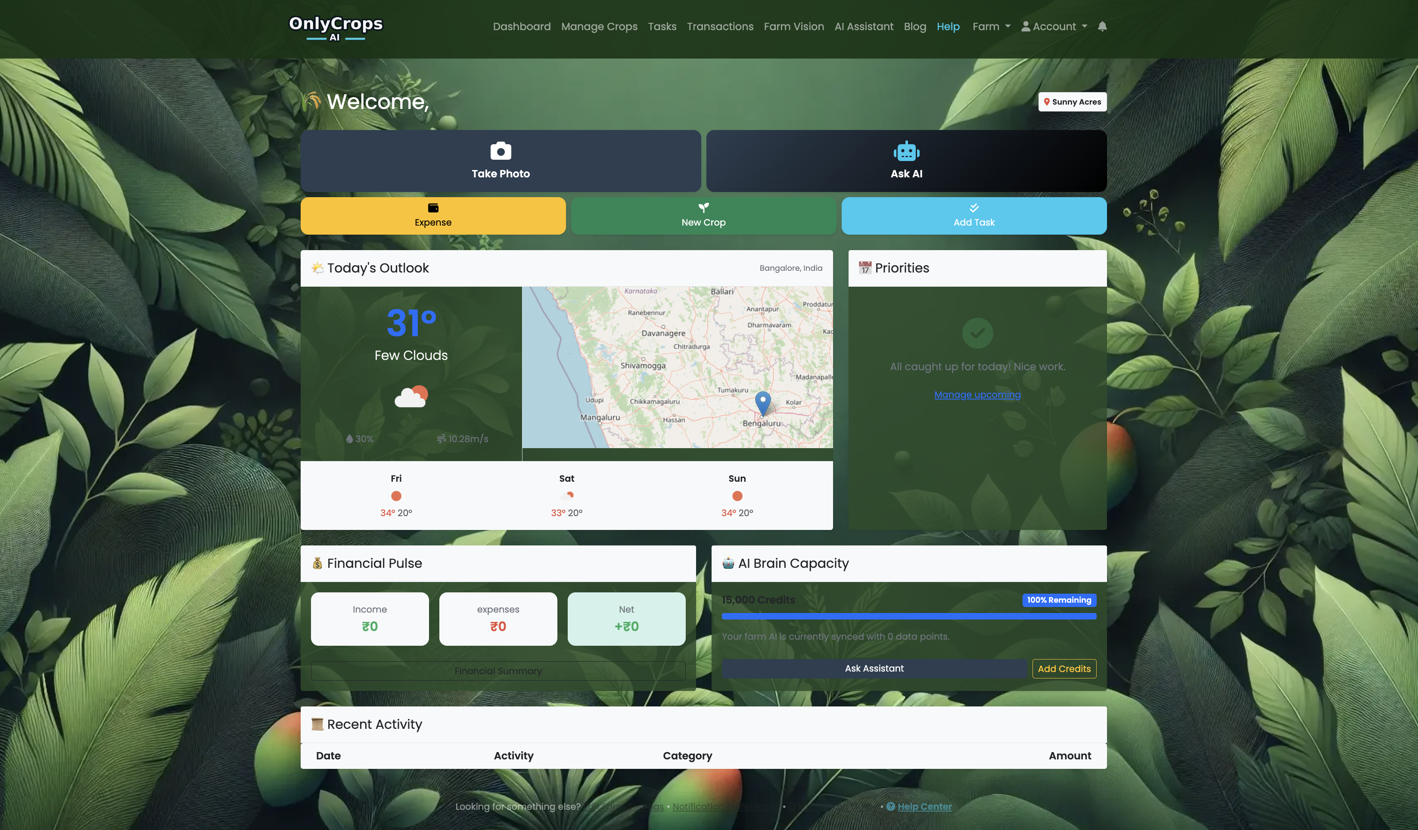
Task: Click the Add Task checkmarks icon
Action: 973,207
